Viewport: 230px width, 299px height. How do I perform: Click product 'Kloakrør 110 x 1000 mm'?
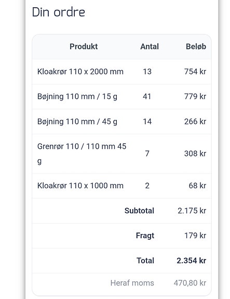point(80,186)
